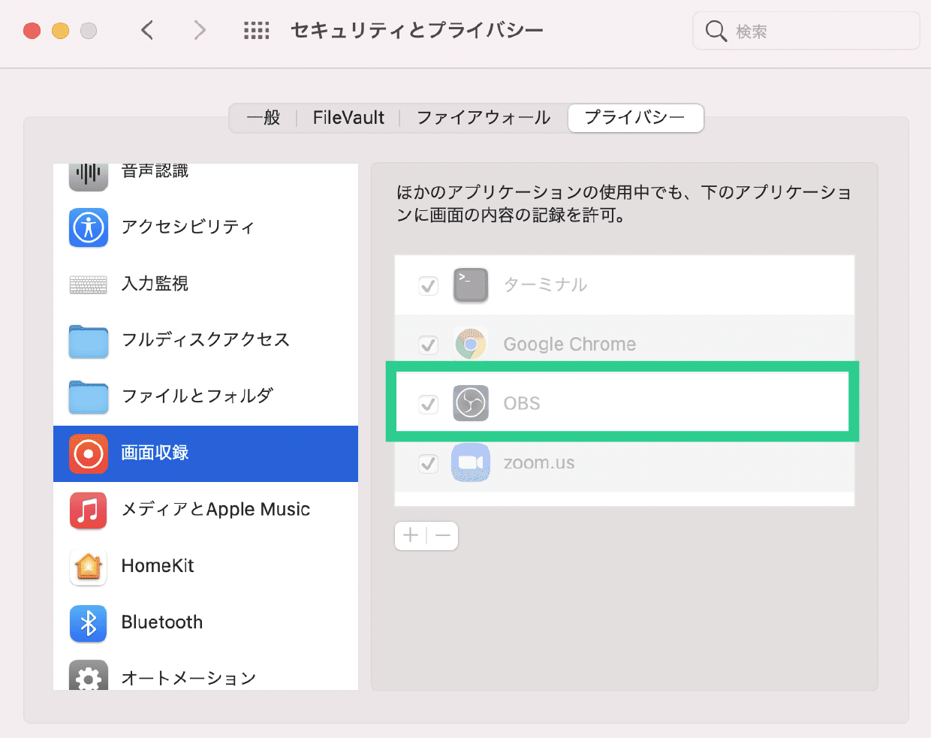The height and width of the screenshot is (738, 931).
Task: Open the ファイアウォール tab
Action: click(483, 118)
